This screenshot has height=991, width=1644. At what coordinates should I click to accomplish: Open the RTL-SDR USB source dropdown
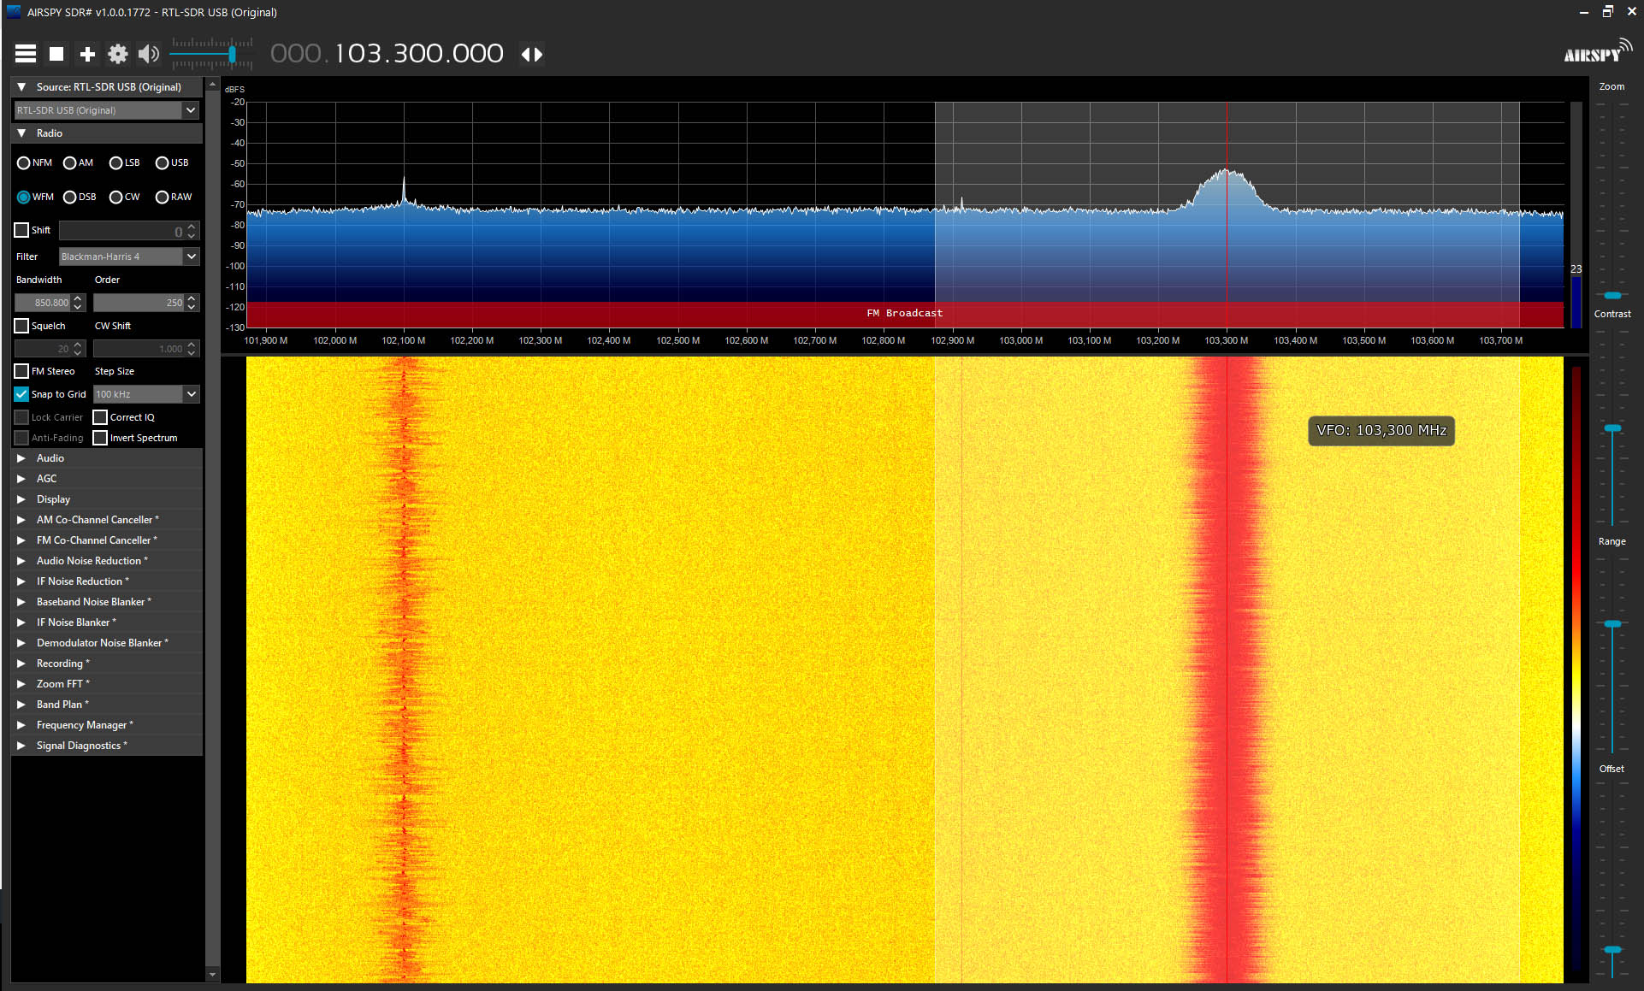coord(107,110)
